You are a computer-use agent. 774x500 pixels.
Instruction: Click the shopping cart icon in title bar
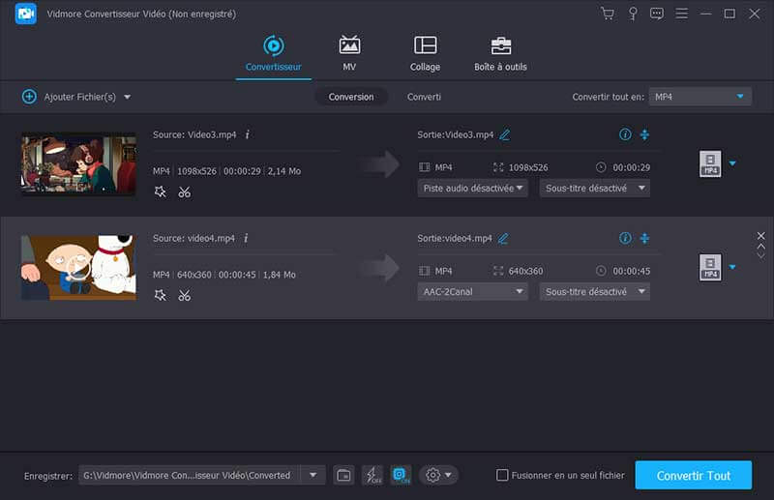[607, 14]
